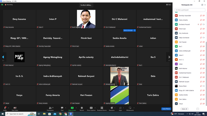Open the Chat panel
The image size is (207, 116).
(x=62, y=109)
